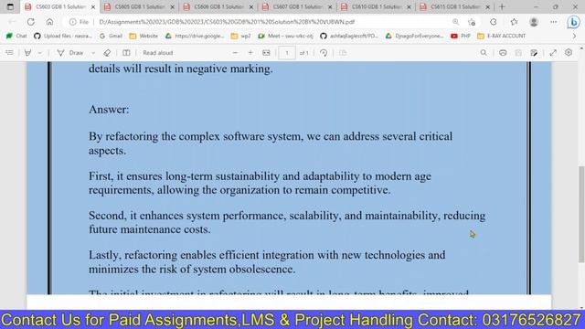585x329 pixels.
Task: Open the tab actions menu icon
Action: coord(10,6)
